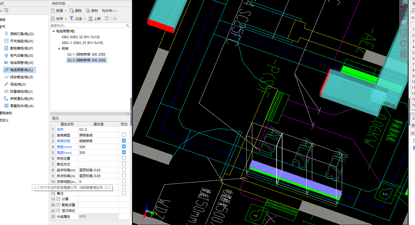Click the search magnifier in component list
The image size is (415, 225).
click(127, 25)
